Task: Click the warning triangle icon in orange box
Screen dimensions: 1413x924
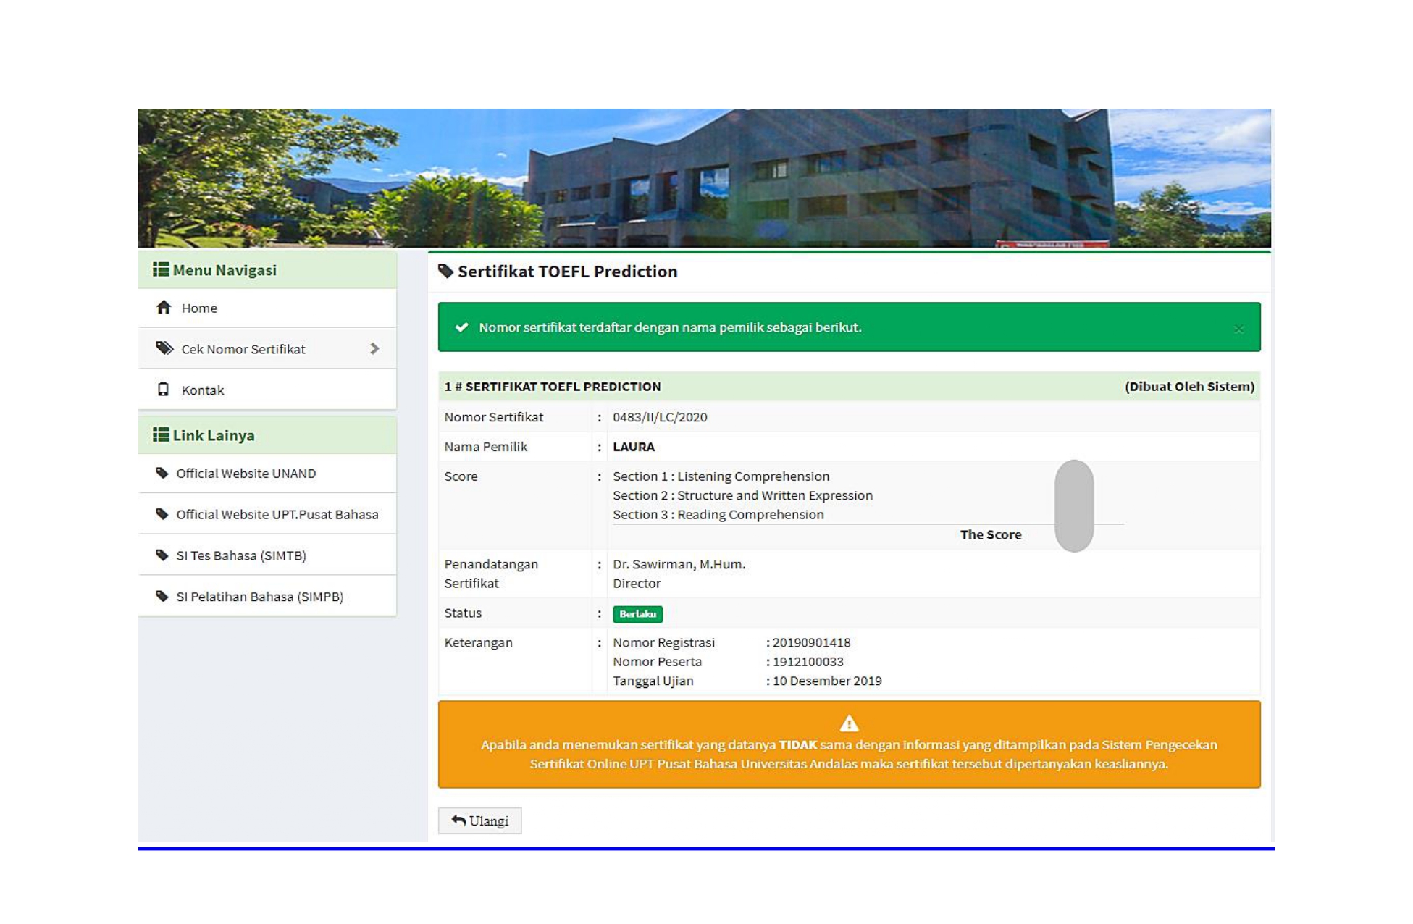Action: pos(849,723)
